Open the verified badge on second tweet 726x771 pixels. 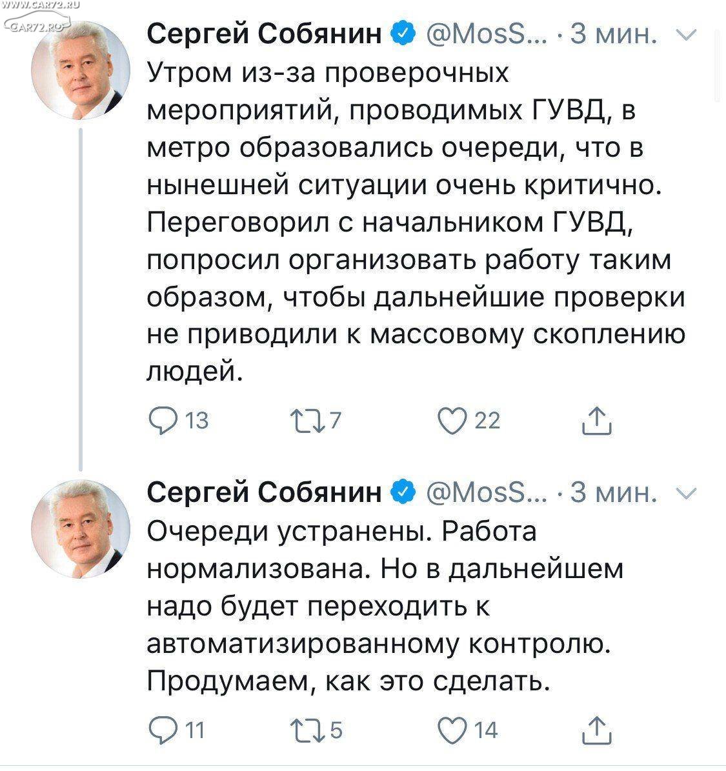tap(403, 492)
